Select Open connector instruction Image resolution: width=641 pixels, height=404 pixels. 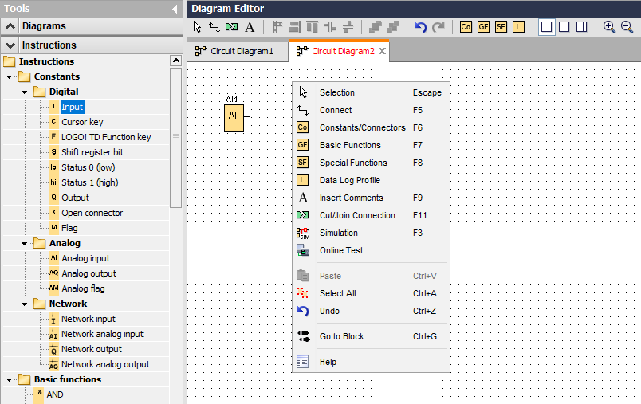coord(92,213)
